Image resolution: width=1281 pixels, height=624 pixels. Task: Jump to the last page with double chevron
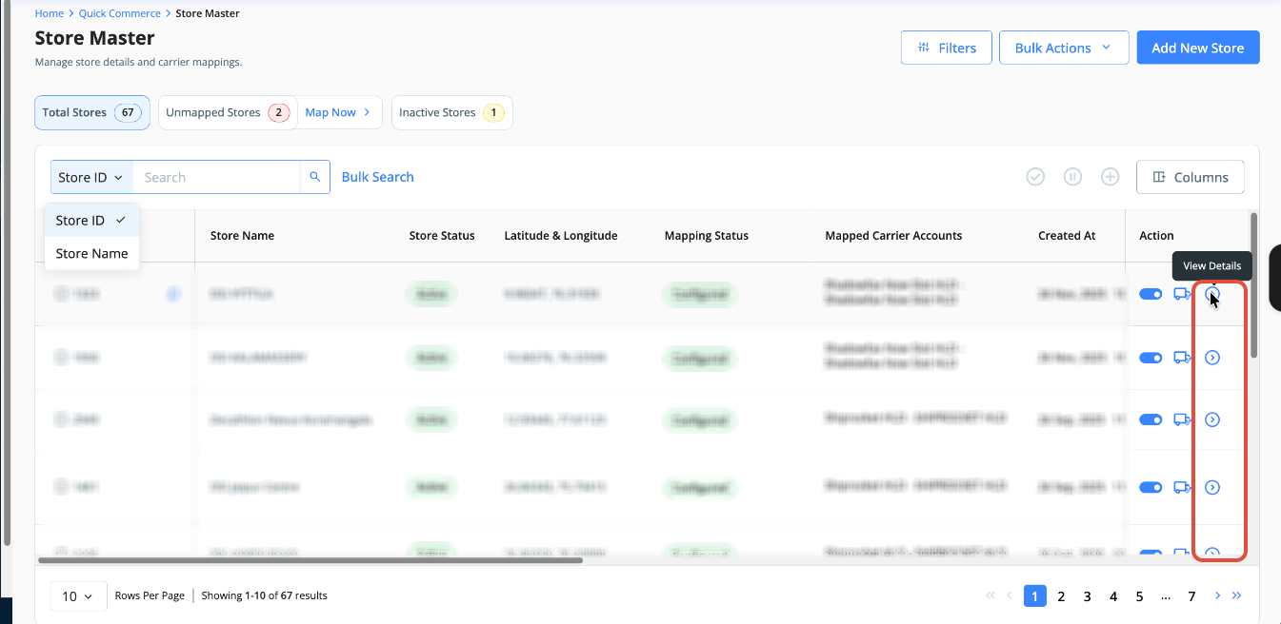pos(1236,595)
